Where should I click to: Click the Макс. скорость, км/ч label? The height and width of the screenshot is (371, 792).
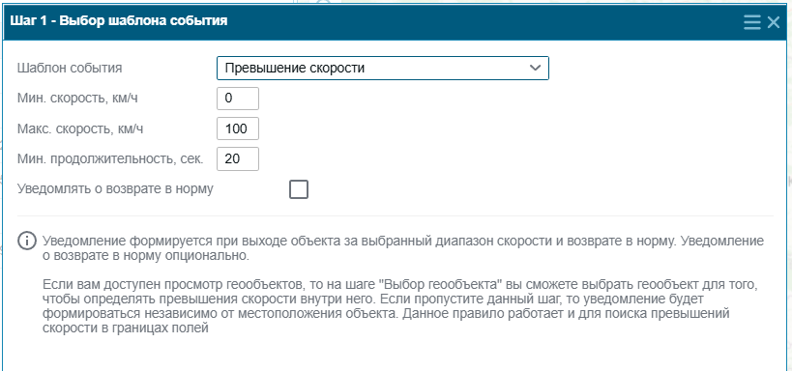[x=80, y=128]
